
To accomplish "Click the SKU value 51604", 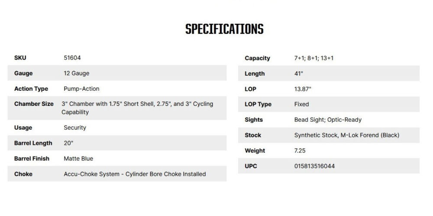I will click(x=72, y=57).
